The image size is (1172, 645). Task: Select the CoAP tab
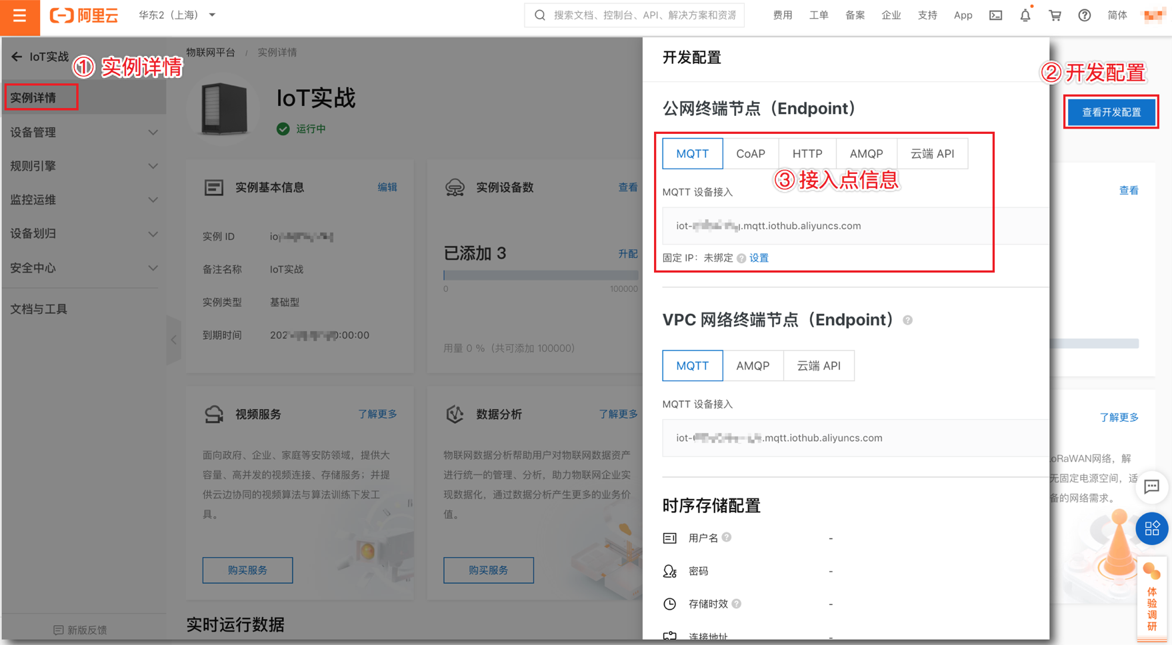tap(751, 154)
